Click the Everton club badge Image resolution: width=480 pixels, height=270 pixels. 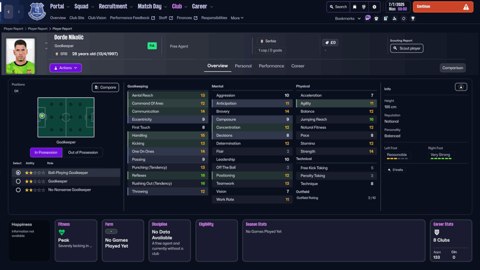click(37, 11)
